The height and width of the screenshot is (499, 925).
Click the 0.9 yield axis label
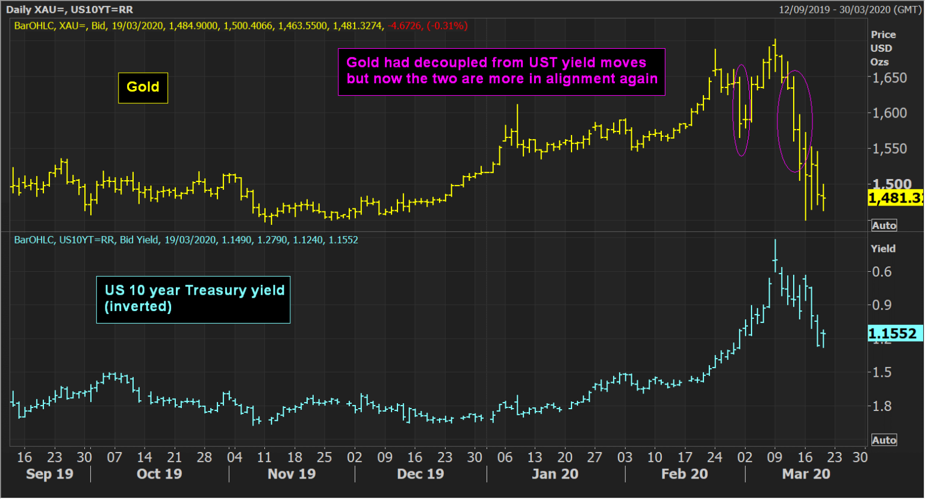pyautogui.click(x=882, y=305)
